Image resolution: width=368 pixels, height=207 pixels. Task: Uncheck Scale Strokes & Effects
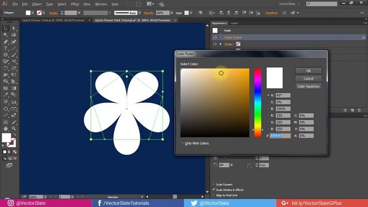[213, 190]
